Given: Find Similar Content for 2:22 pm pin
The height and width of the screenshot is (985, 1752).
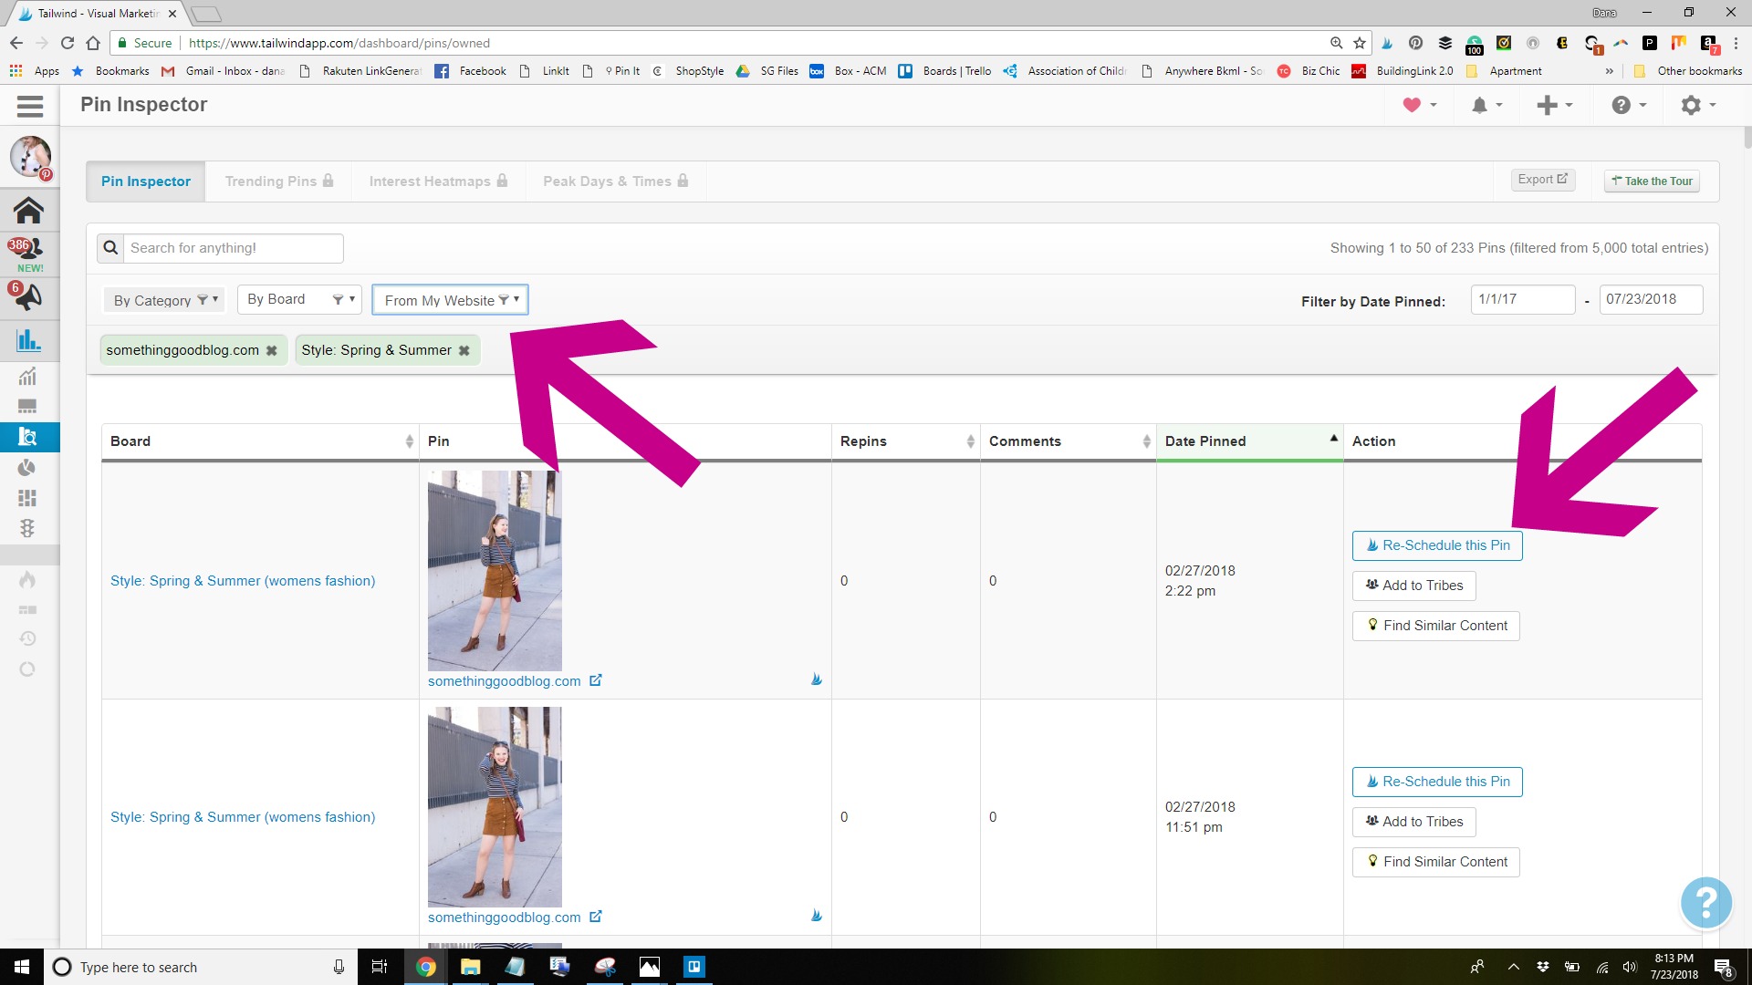Looking at the screenshot, I should 1436,626.
